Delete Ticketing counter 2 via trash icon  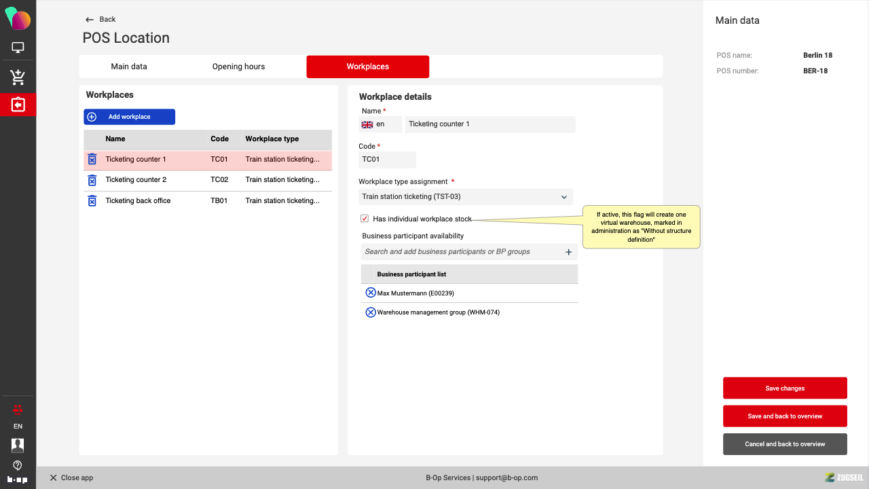[x=92, y=180]
